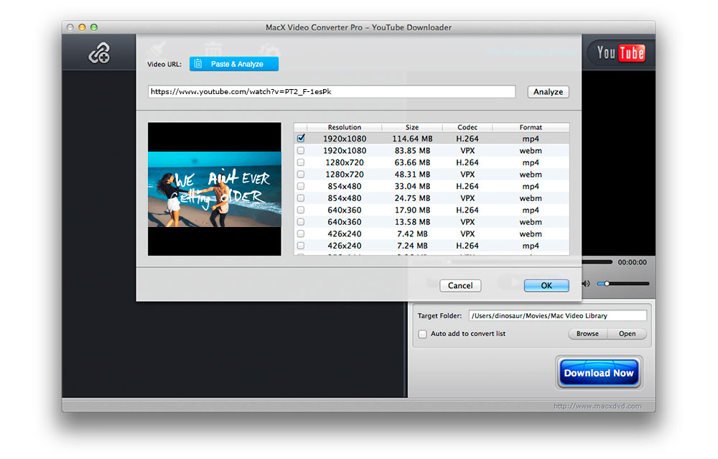Click the Analyze button

pos(548,92)
